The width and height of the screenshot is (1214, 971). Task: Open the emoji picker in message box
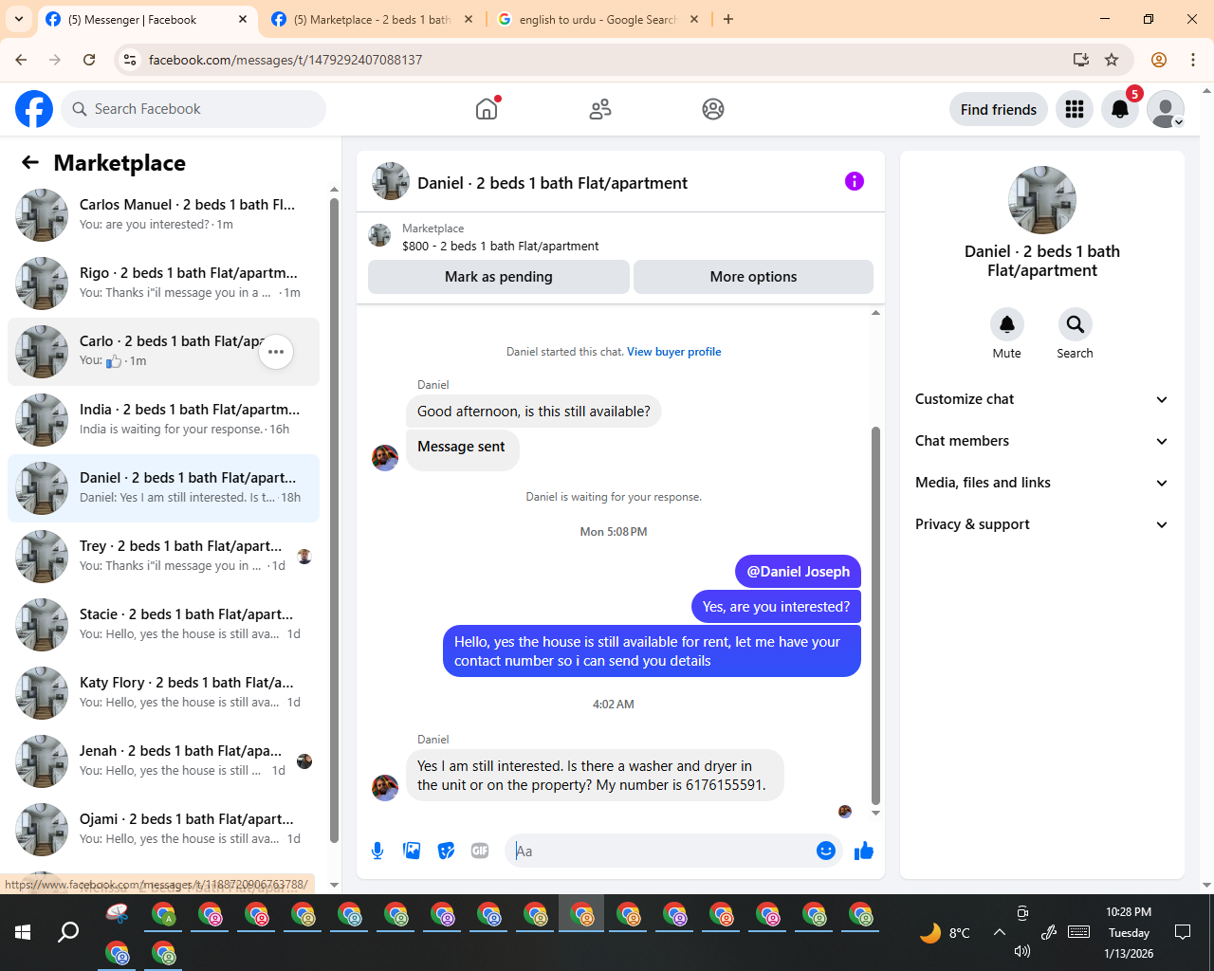pos(826,851)
